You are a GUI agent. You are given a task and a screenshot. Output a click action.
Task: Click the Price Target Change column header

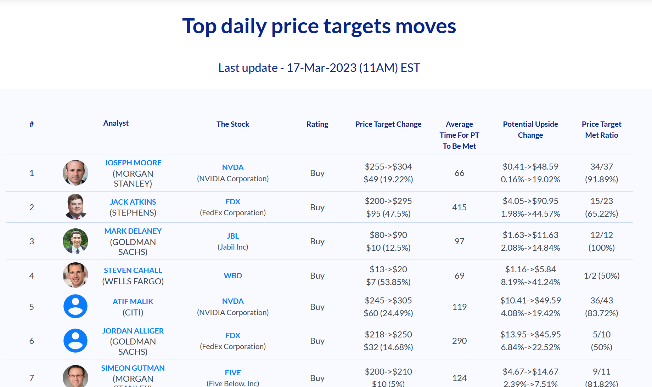click(x=388, y=124)
